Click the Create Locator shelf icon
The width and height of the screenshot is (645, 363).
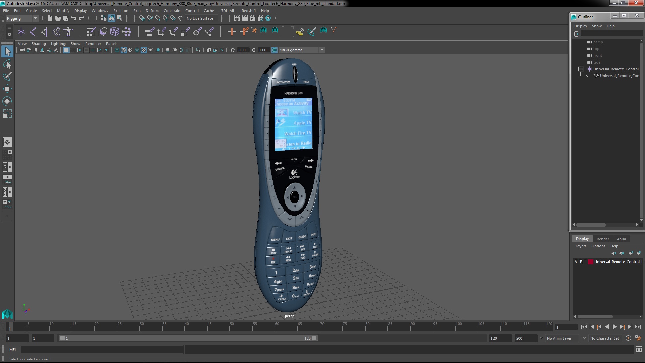21,32
